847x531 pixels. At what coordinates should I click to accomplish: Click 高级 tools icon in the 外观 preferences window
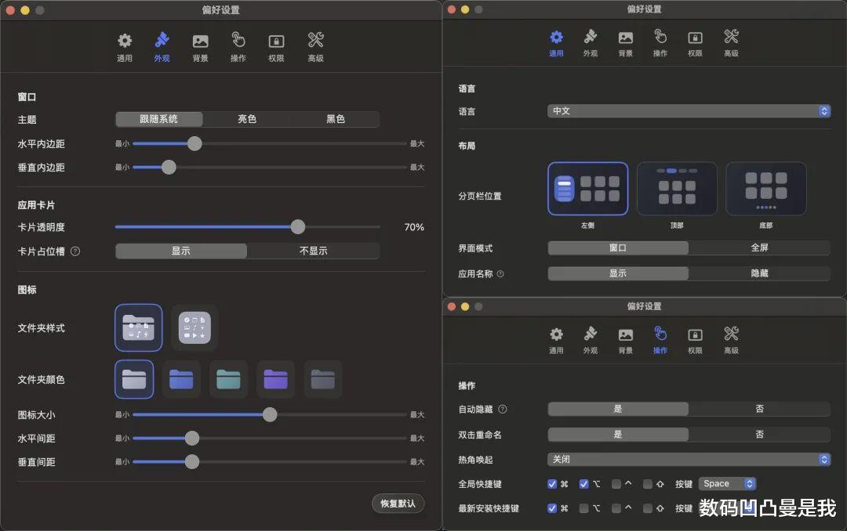click(315, 40)
